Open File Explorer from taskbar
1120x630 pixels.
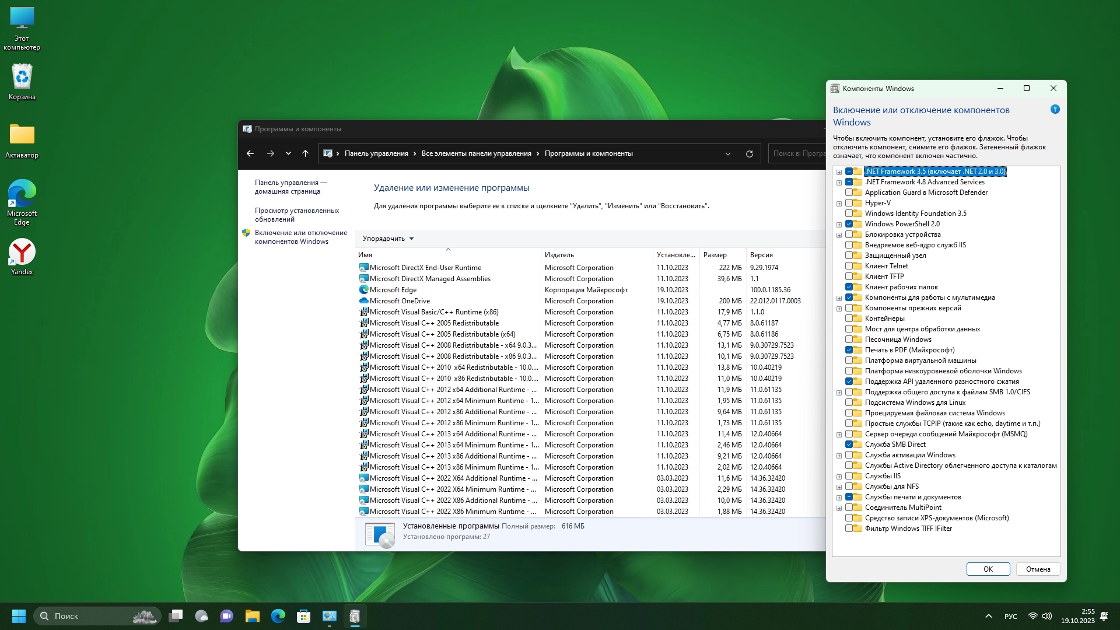252,616
